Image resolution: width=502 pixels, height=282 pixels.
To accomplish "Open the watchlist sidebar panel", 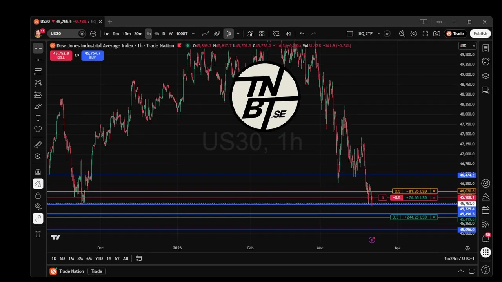I will pos(486,48).
